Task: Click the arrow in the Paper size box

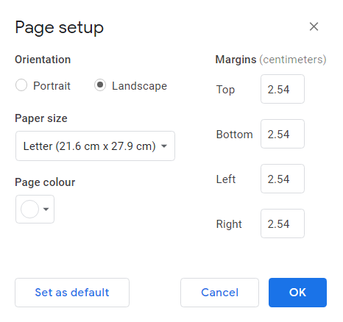Action: click(x=164, y=146)
